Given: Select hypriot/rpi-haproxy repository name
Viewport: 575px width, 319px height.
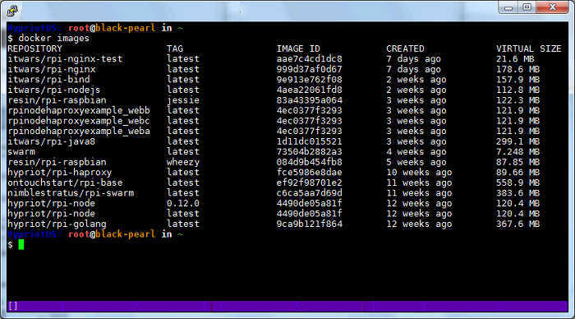Looking at the screenshot, I should pos(59,172).
